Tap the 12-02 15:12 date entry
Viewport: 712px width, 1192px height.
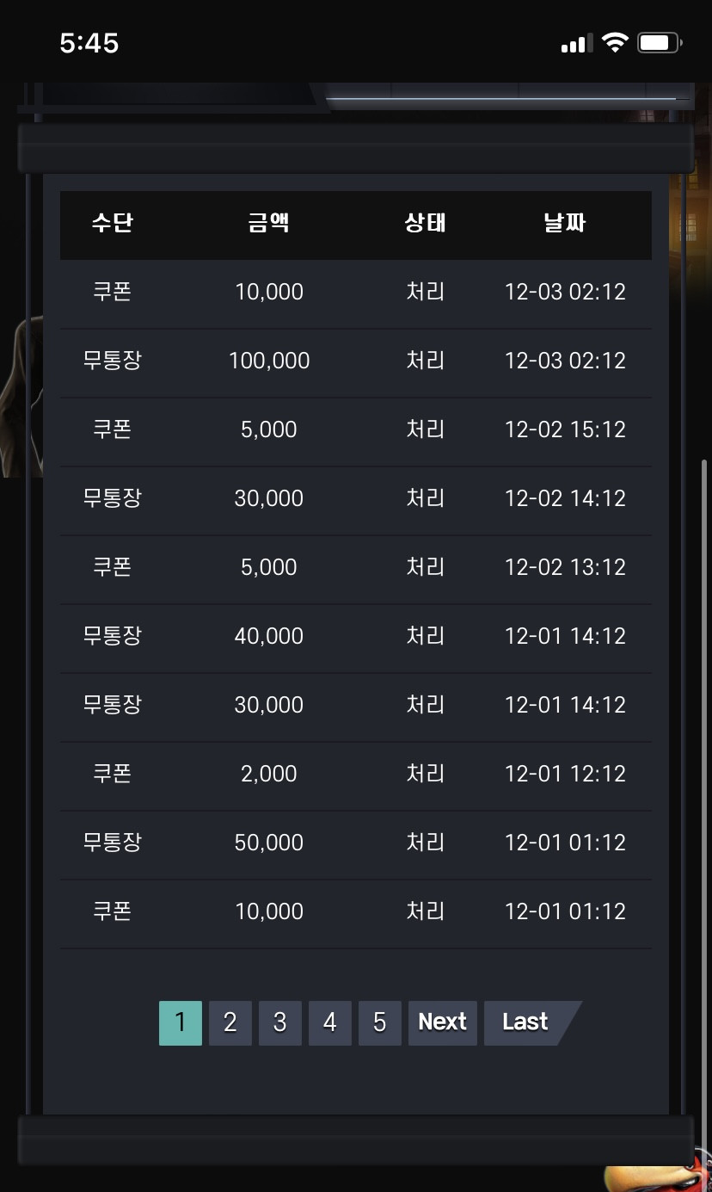pos(565,429)
